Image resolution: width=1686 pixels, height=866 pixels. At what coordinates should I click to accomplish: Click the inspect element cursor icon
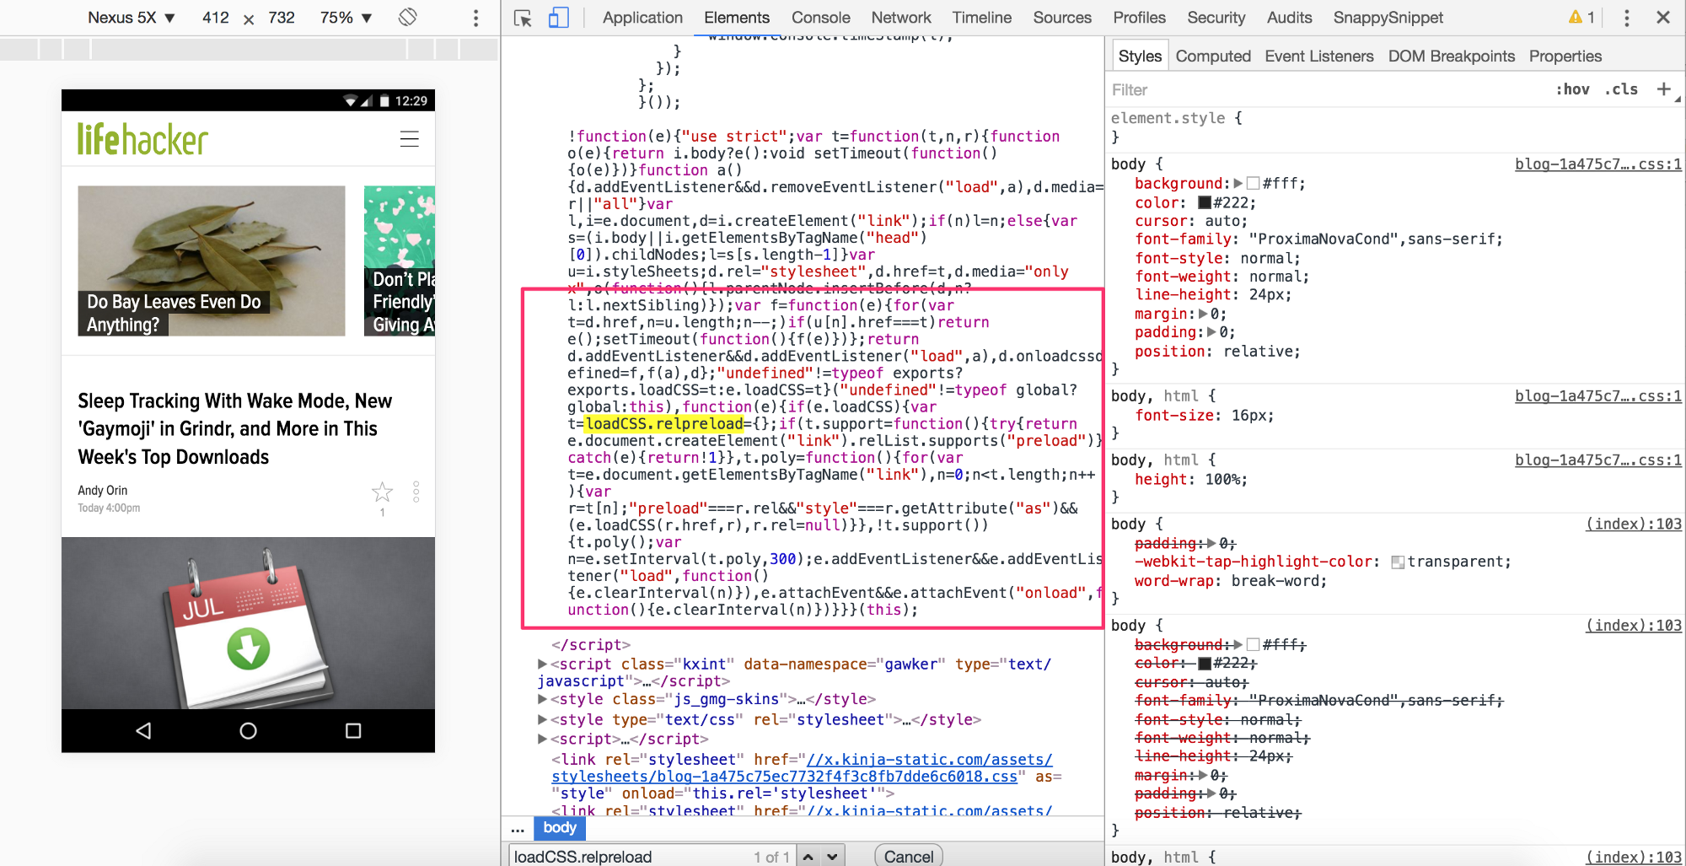523,18
